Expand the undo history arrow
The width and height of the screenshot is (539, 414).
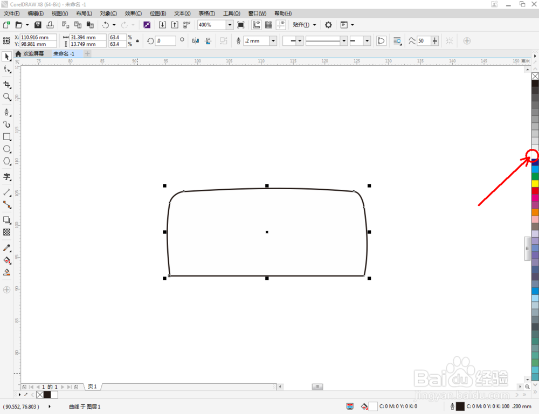pos(114,25)
